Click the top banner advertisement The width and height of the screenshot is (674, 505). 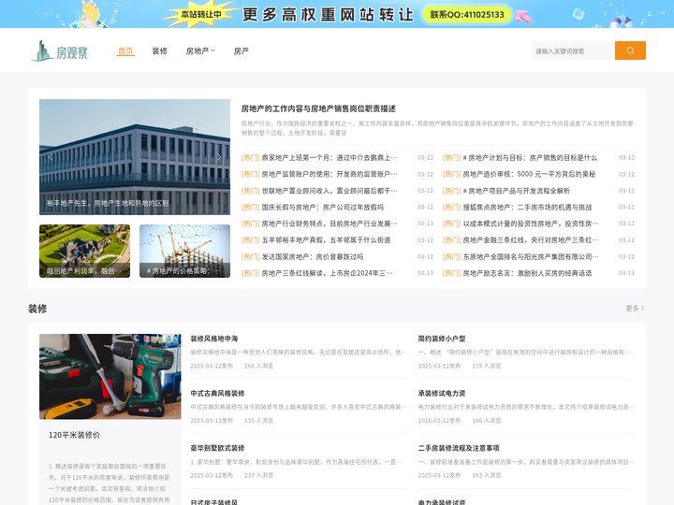(x=337, y=14)
